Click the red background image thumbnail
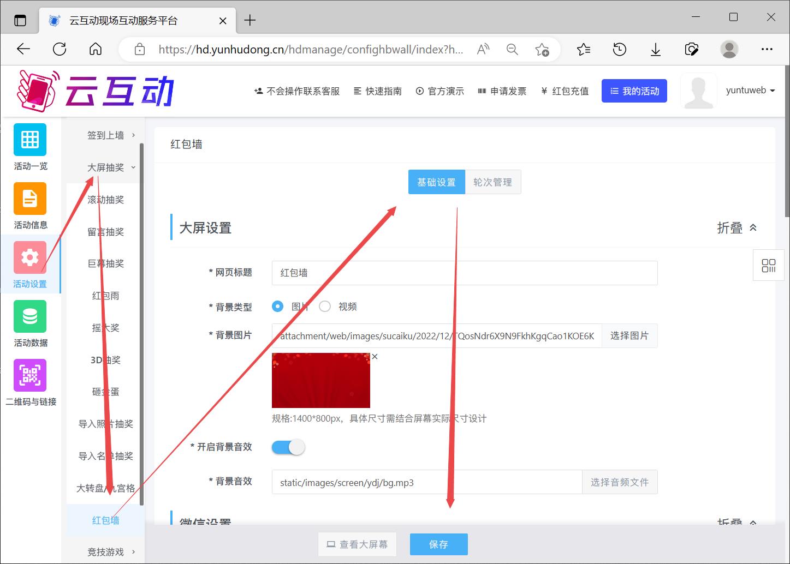 [321, 380]
